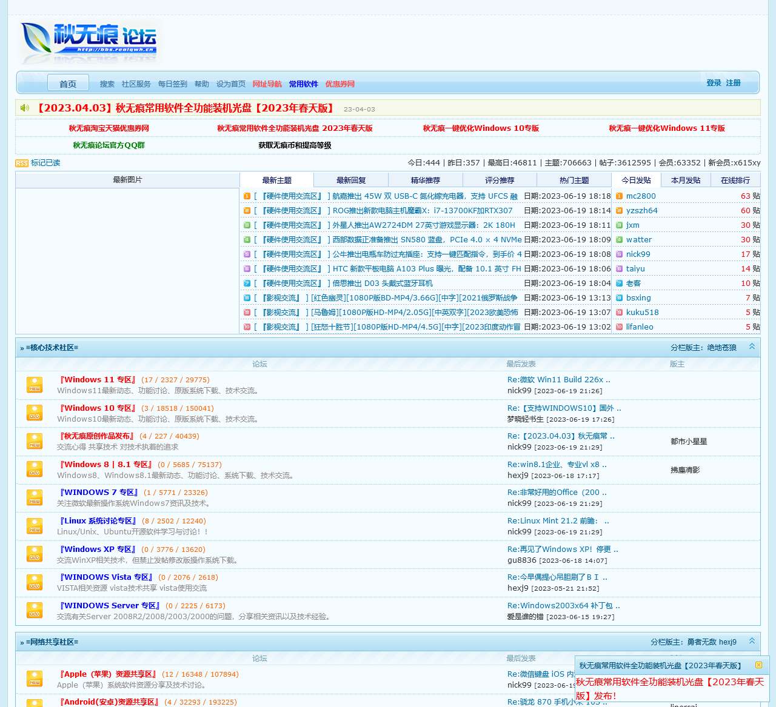Viewport: 776px width, 707px height.
Task: Open the 热门主题 tab
Action: (x=574, y=181)
